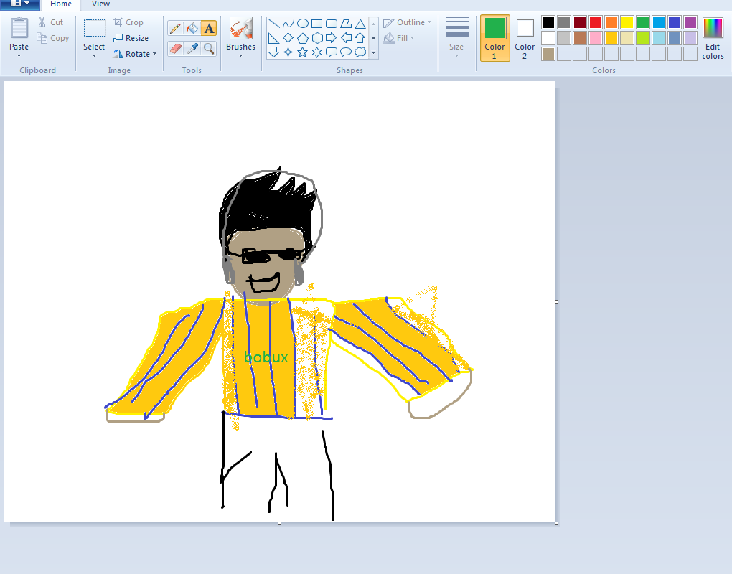Select the Color picker eyedropper tool
This screenshot has height=574, width=732.
click(192, 48)
